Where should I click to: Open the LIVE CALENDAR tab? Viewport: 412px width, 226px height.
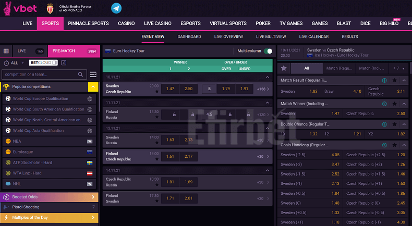tap(314, 37)
